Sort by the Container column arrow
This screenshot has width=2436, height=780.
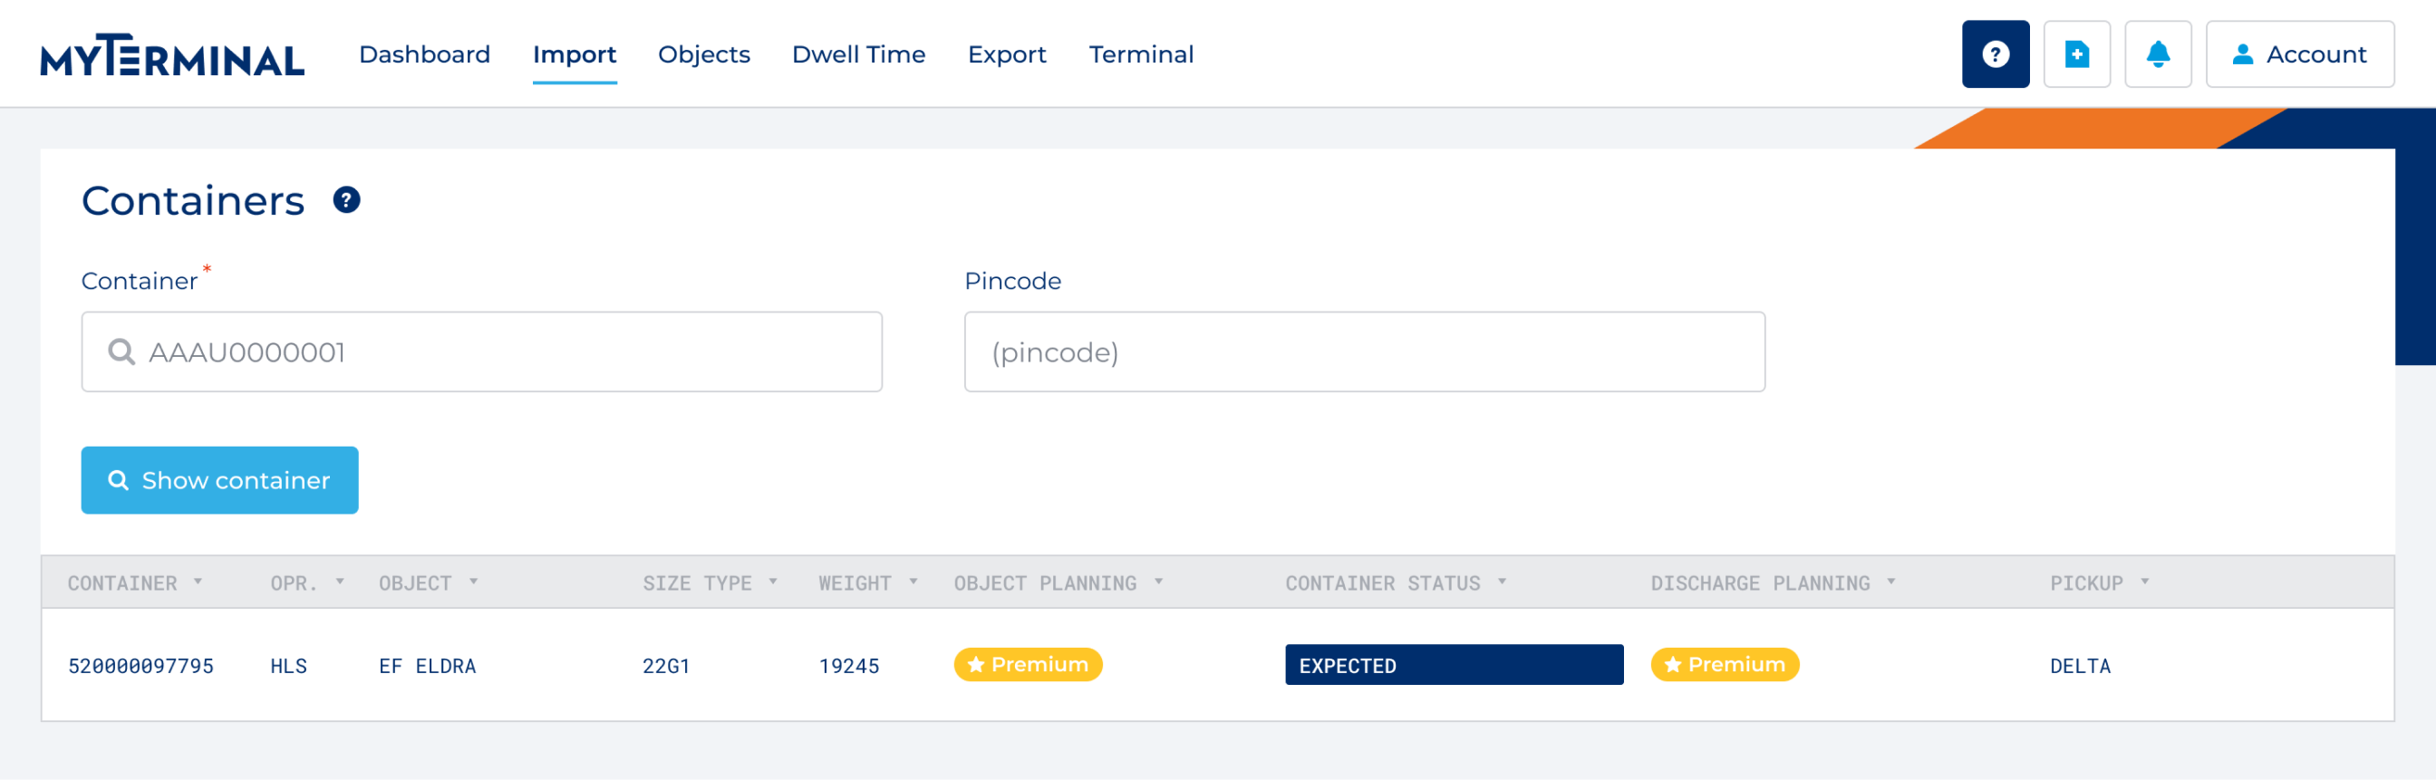[198, 583]
